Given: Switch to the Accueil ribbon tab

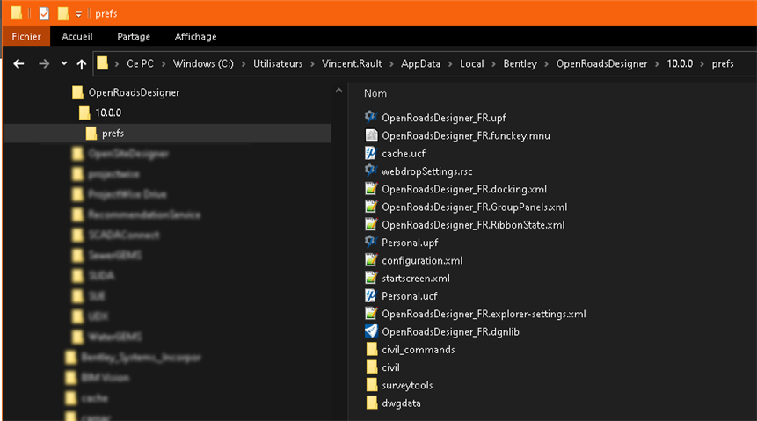Looking at the screenshot, I should point(76,37).
